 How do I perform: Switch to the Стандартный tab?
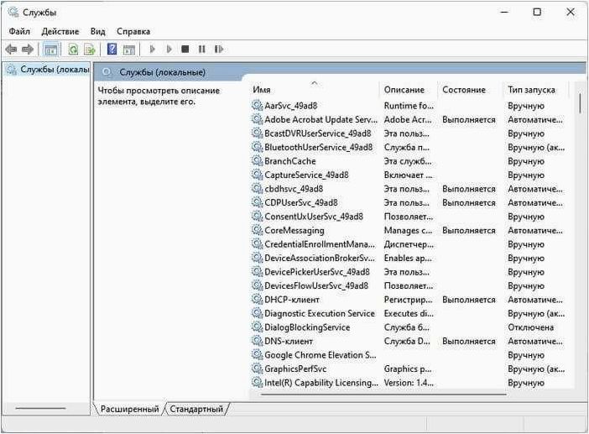(x=196, y=409)
